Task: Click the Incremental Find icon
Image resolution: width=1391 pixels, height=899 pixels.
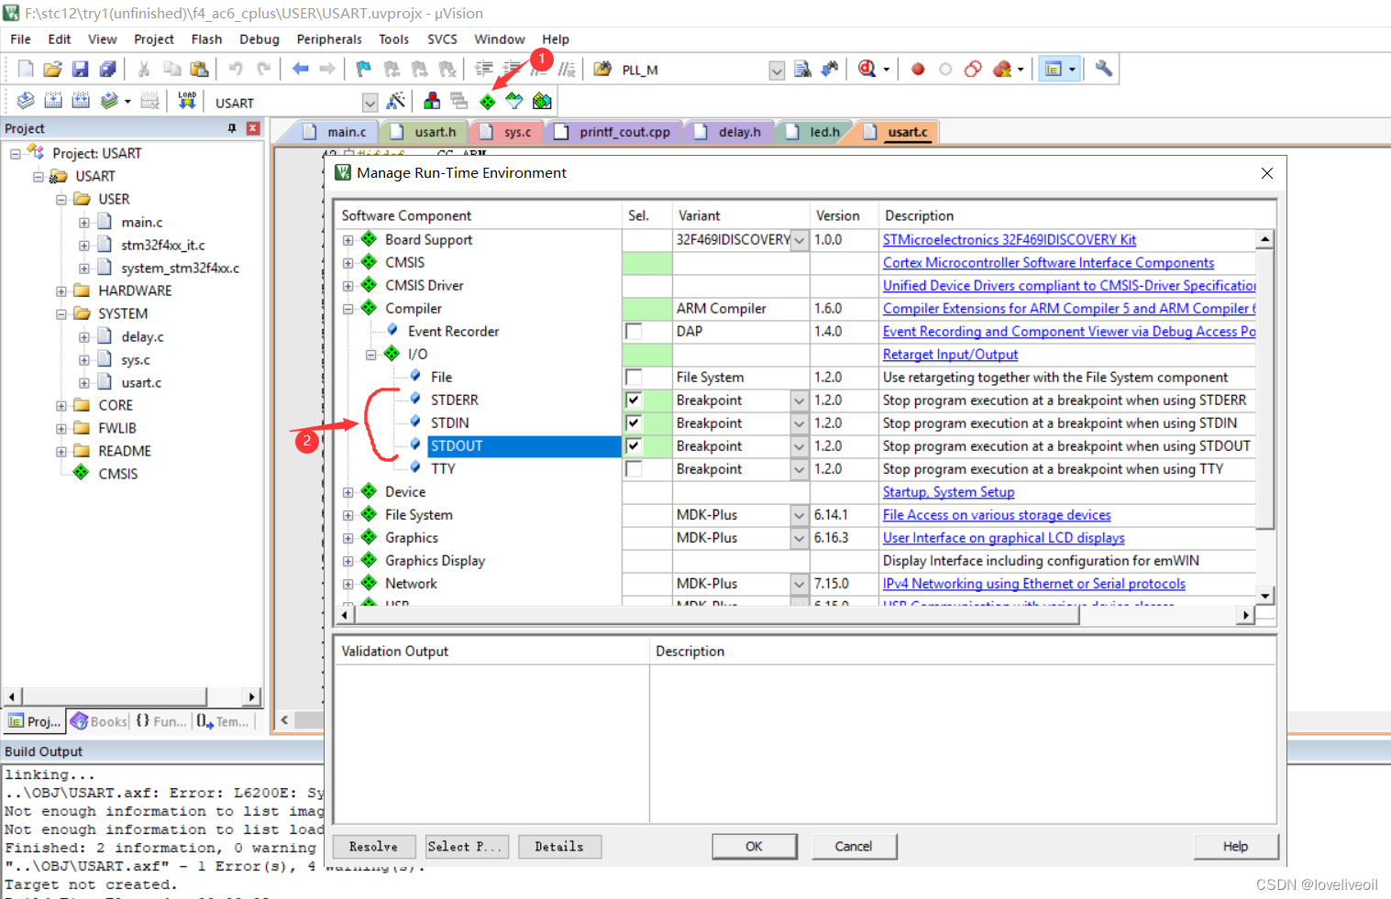Action: (830, 69)
